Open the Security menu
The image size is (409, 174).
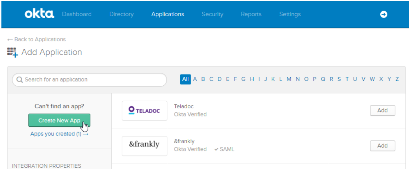click(212, 14)
